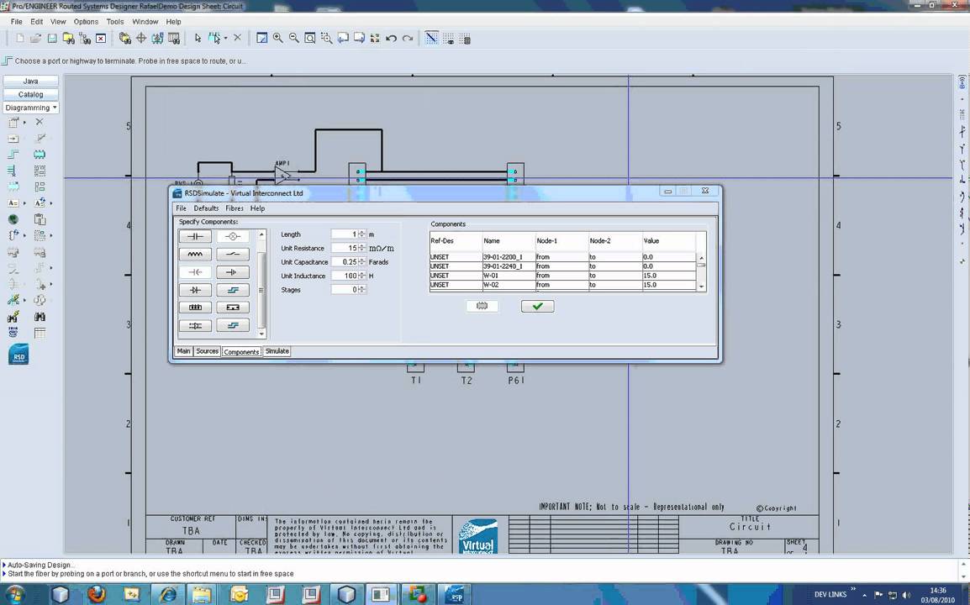Switch to the Simulate tab
This screenshot has height=605, width=970.
[x=277, y=351]
